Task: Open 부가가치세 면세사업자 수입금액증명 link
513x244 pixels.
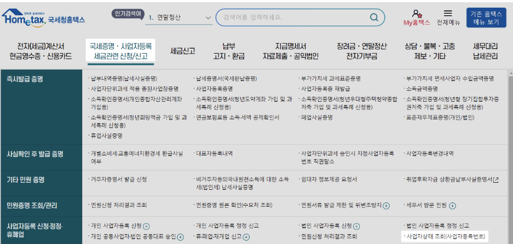Action: 450,78
